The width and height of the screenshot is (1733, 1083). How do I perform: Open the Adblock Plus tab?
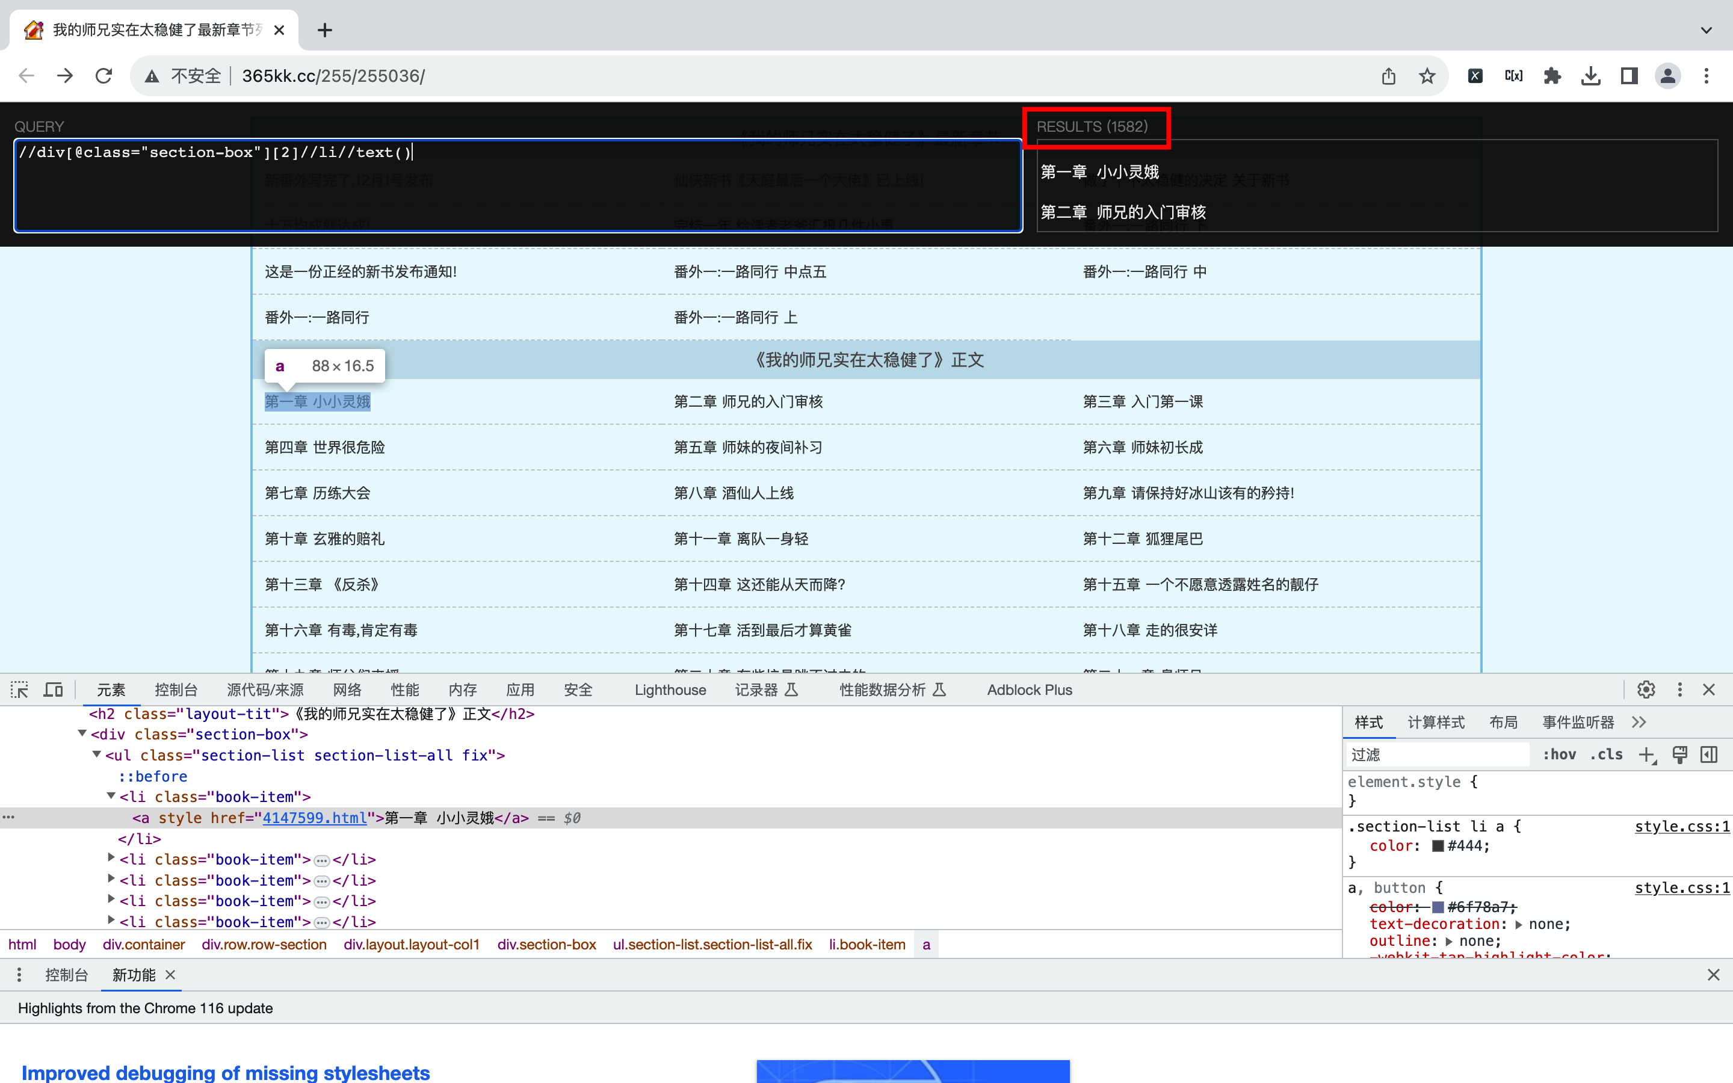click(x=1030, y=690)
